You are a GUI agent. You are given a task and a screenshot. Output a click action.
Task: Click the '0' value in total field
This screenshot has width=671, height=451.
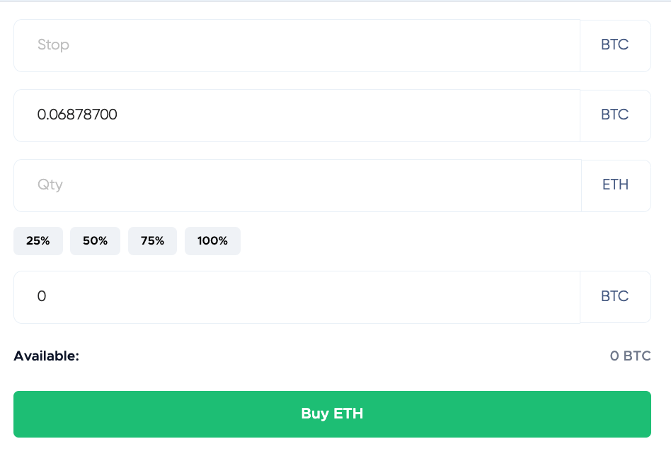(42, 297)
